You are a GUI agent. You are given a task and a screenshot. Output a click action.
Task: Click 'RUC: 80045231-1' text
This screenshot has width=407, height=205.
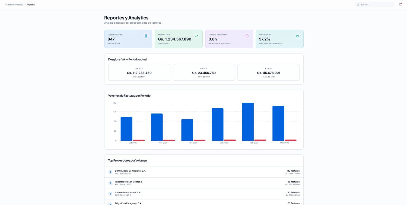coord(123,174)
